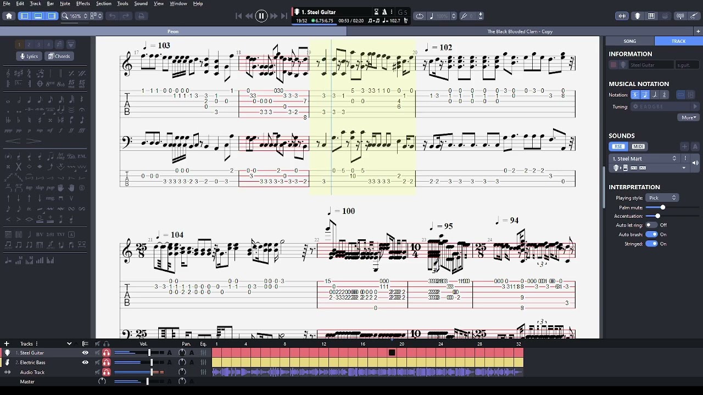Open the Track menu
This screenshot has height=395, width=703.
(x=35, y=3)
